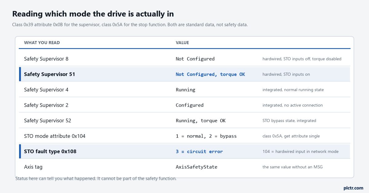Click the value in the Safety Supervisor 8 row
Image resolution: width=369 pixels, height=193 pixels.
[195, 59]
